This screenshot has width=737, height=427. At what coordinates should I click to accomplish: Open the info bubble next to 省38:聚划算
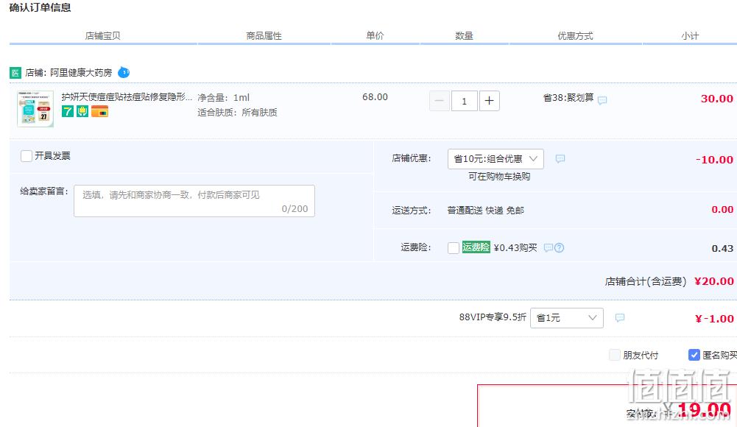coord(602,100)
